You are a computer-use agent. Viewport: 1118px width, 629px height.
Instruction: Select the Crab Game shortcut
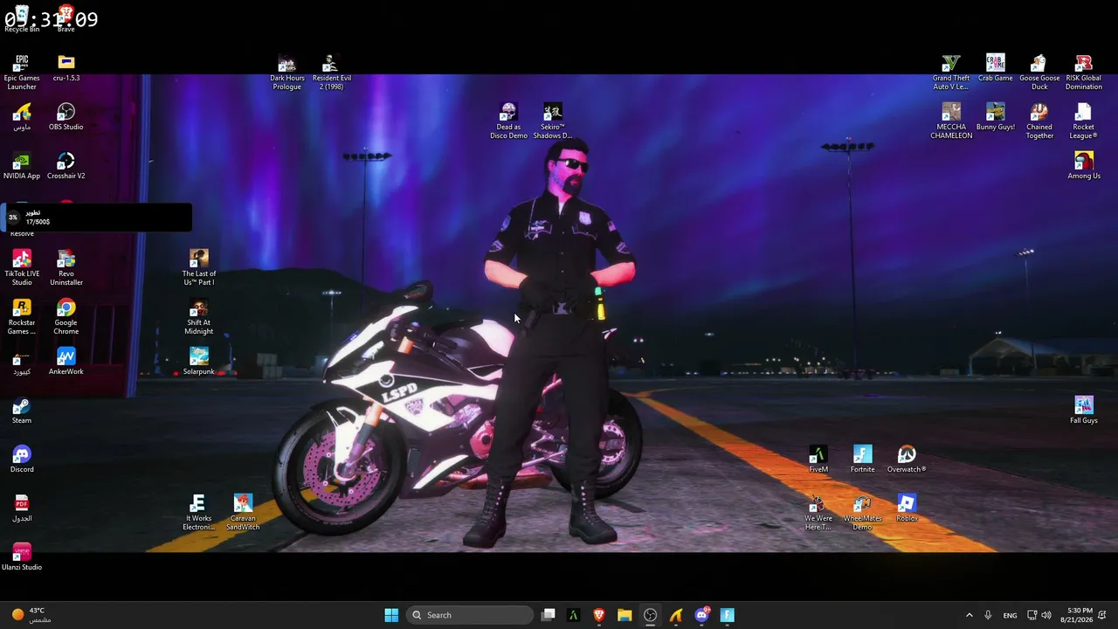[996, 67]
